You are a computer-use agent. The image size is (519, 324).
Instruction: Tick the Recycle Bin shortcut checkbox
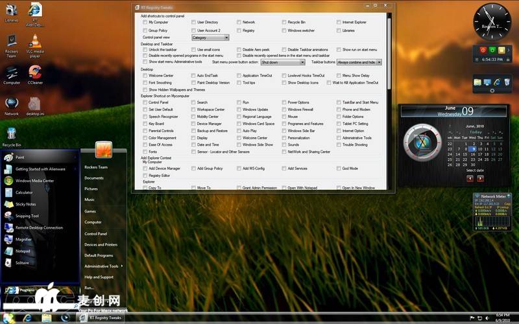(284, 22)
